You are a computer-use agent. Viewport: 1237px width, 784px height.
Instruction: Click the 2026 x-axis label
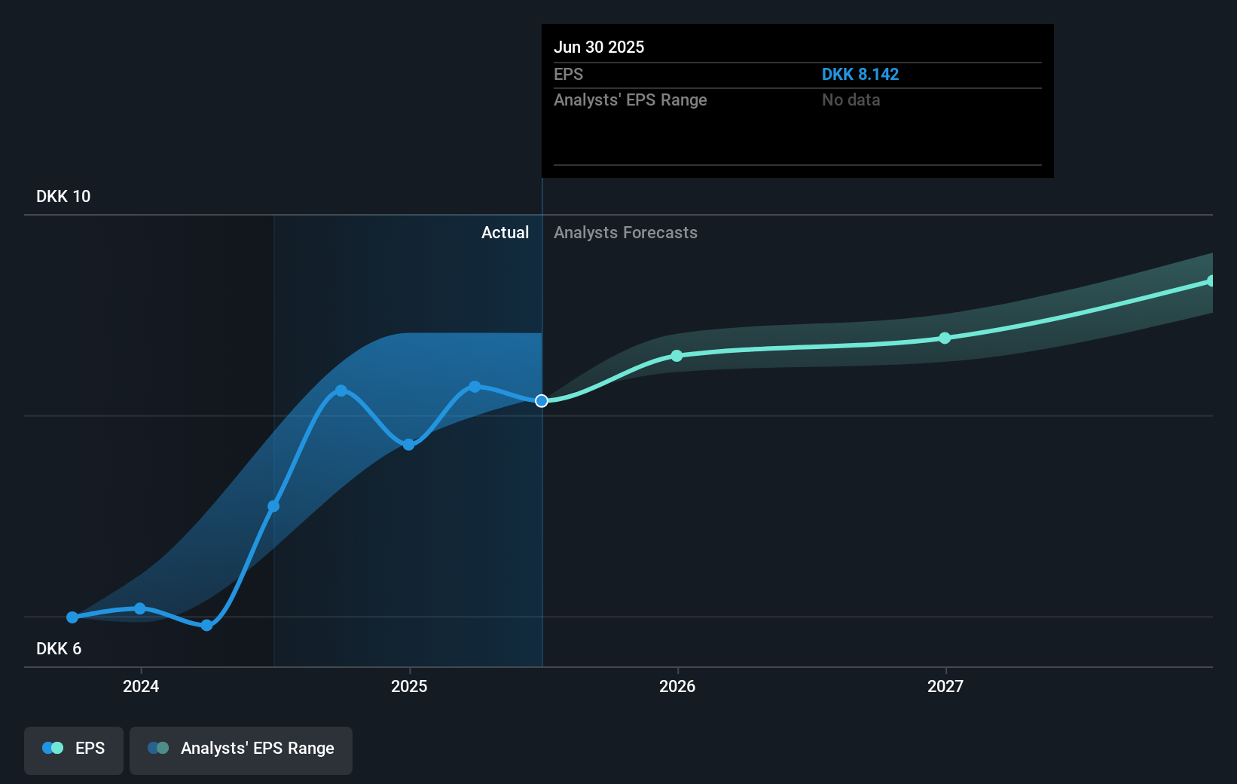click(x=677, y=686)
